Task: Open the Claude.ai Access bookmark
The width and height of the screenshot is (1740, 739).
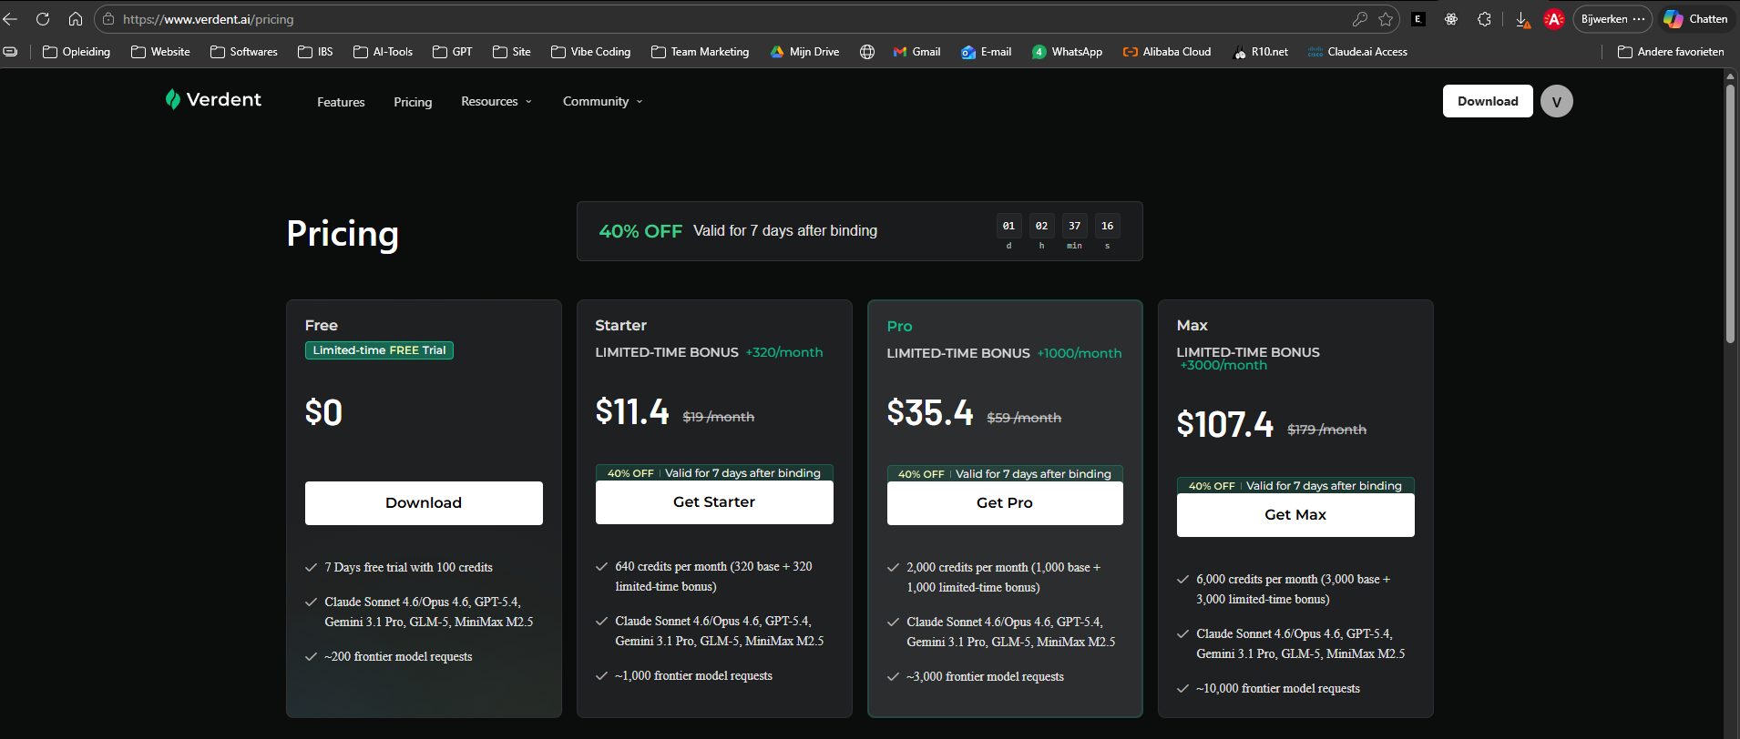Action: pyautogui.click(x=1357, y=52)
